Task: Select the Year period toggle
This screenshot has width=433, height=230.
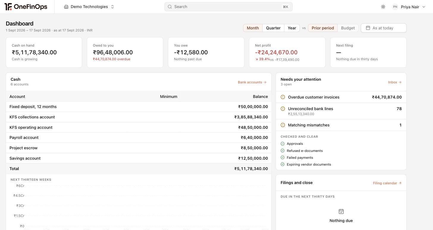Action: click(292, 28)
